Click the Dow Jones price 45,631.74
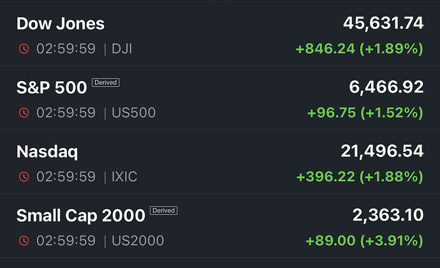Screen dimensions: 440x268 pyautogui.click(x=383, y=24)
